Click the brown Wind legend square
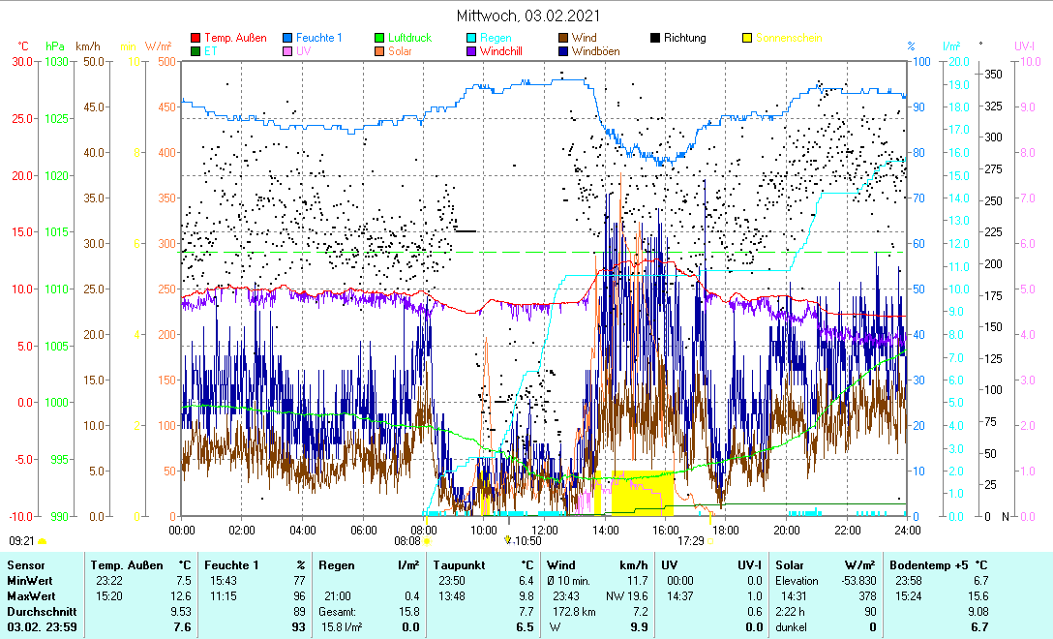 563,38
